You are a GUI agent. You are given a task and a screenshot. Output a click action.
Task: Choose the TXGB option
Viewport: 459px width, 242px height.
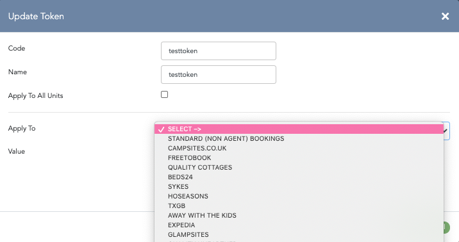click(299, 206)
